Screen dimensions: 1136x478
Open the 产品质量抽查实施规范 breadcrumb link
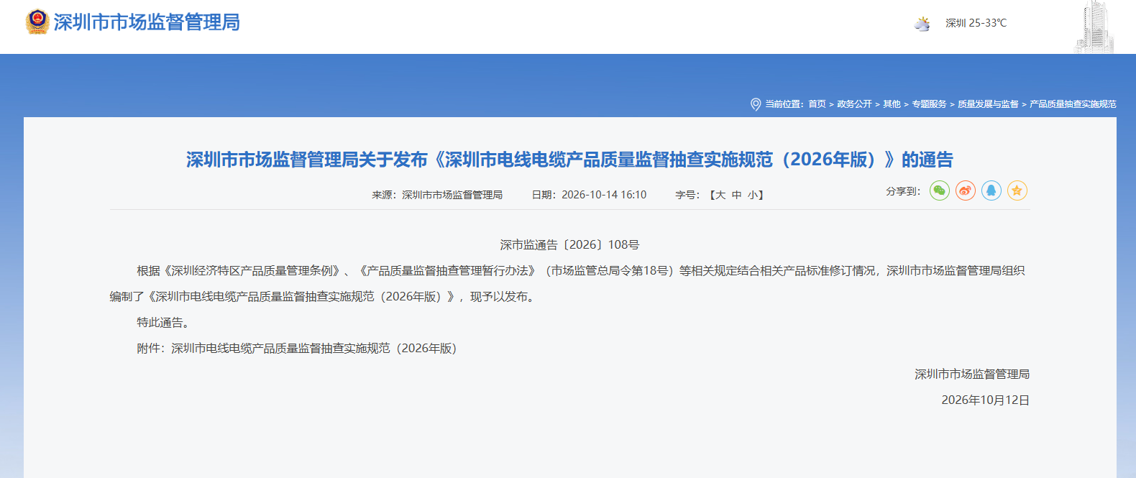point(1073,104)
